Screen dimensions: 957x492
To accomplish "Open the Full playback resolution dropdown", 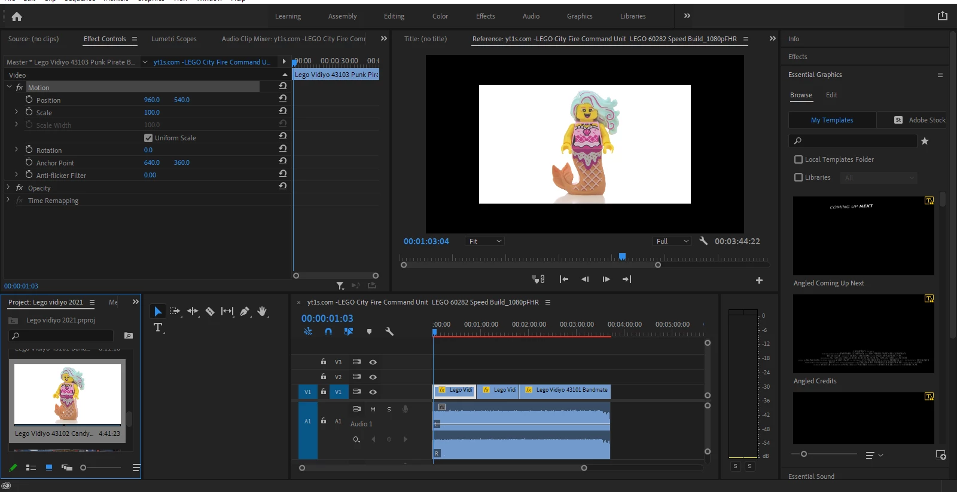I will pos(672,241).
